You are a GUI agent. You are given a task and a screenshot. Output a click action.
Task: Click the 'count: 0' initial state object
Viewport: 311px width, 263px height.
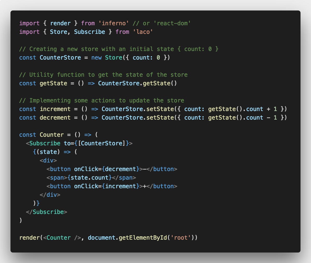(x=147, y=58)
